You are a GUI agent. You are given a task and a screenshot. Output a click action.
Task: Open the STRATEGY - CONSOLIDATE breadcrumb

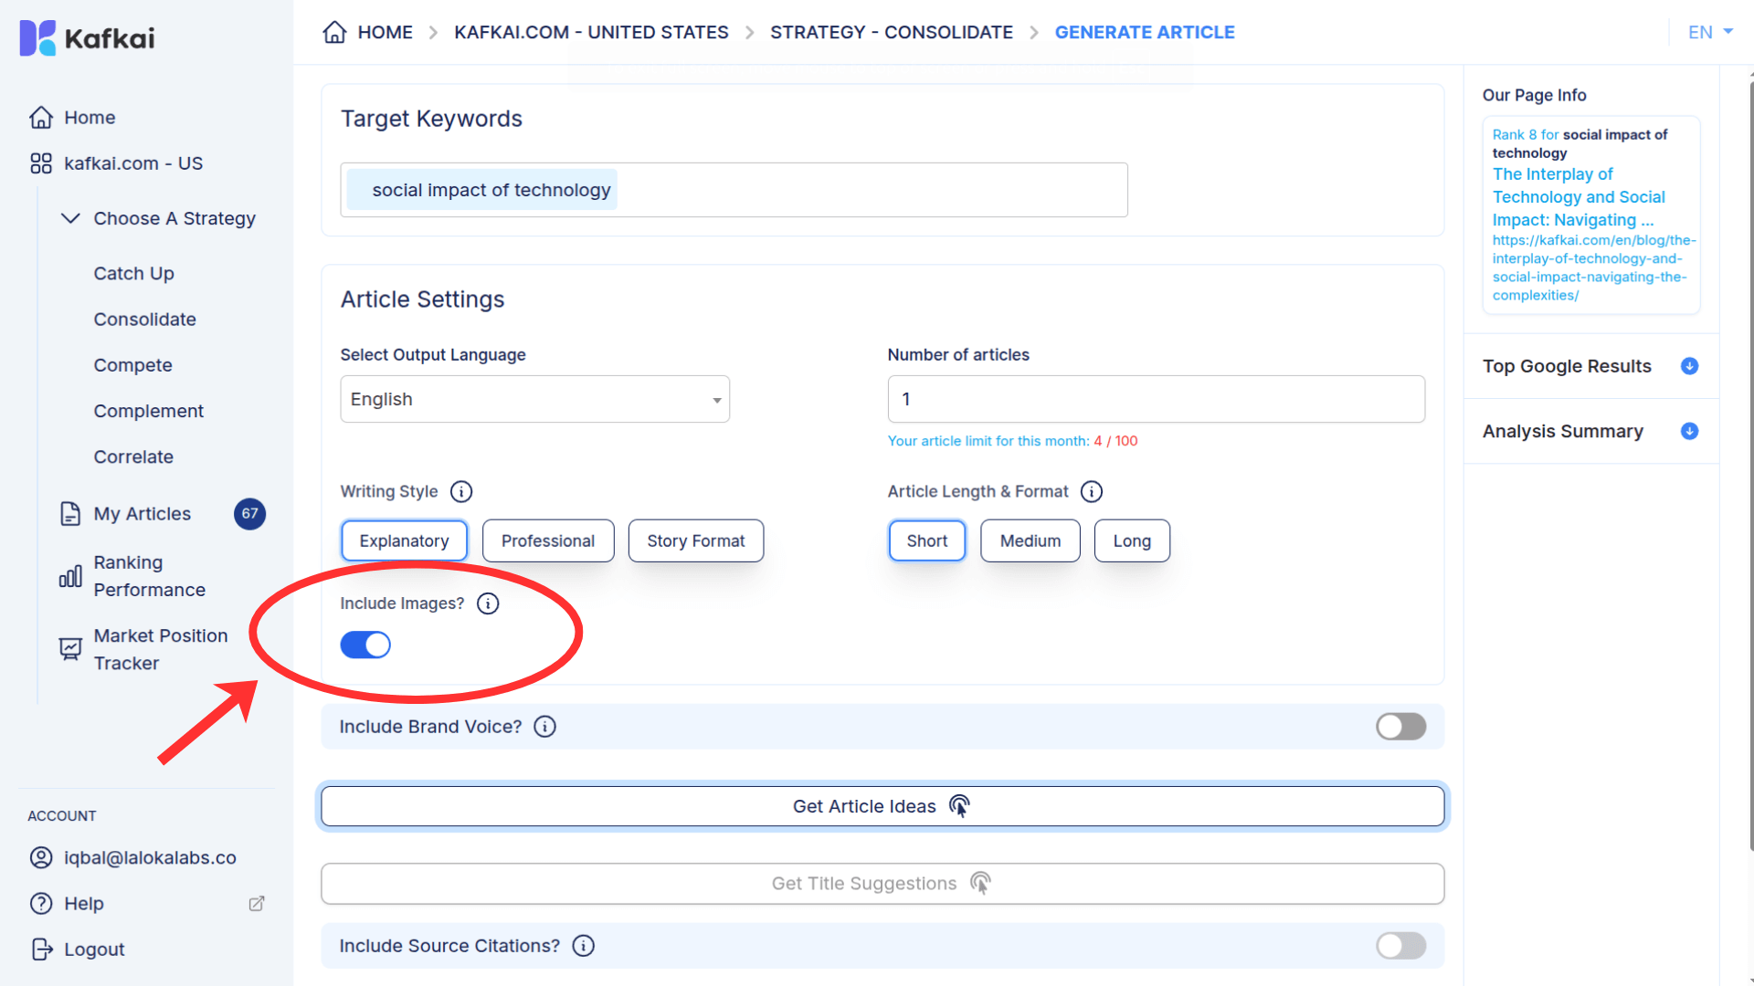(x=891, y=32)
